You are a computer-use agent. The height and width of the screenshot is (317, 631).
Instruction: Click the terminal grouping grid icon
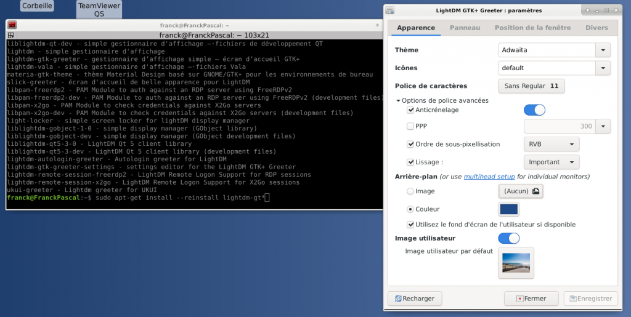[x=11, y=35]
